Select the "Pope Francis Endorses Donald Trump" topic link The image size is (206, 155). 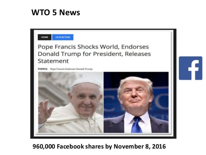pyautogui.click(x=71, y=69)
